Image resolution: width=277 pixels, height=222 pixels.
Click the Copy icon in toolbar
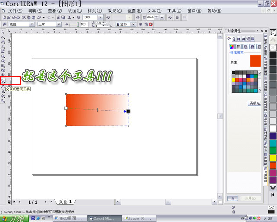click(29, 17)
